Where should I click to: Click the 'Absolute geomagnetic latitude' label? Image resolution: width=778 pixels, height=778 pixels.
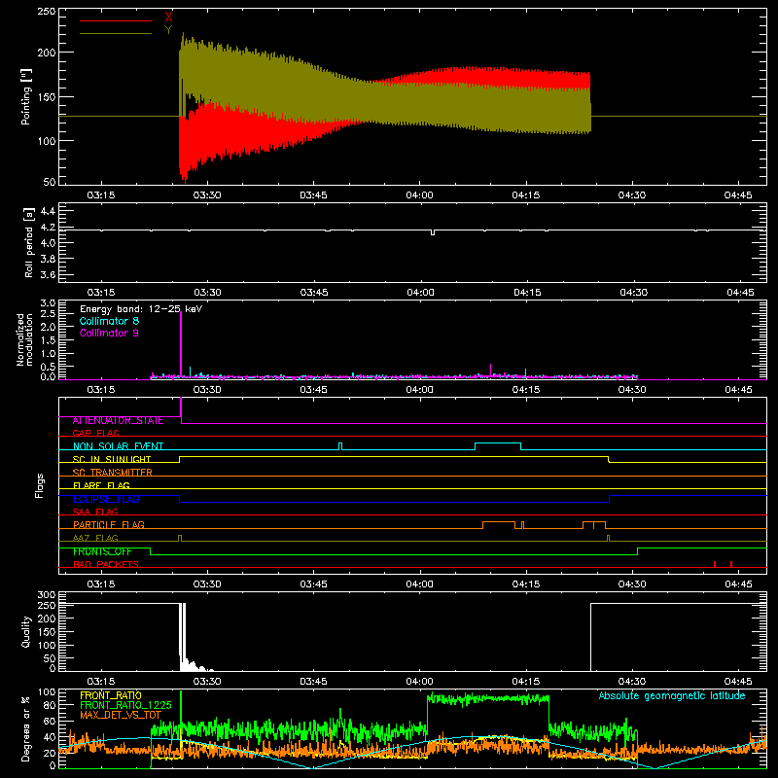tap(672, 695)
